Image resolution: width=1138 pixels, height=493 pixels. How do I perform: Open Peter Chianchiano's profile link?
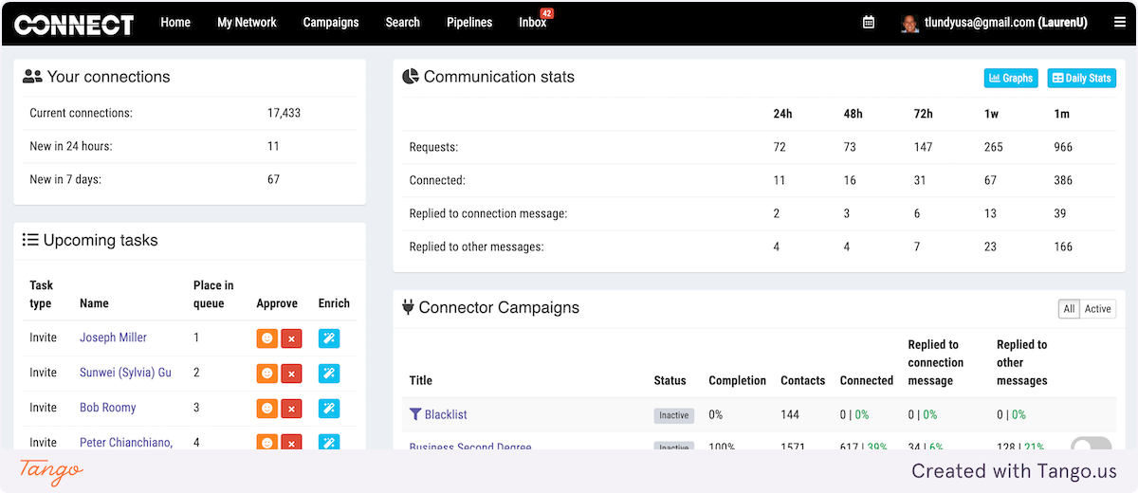(x=125, y=443)
